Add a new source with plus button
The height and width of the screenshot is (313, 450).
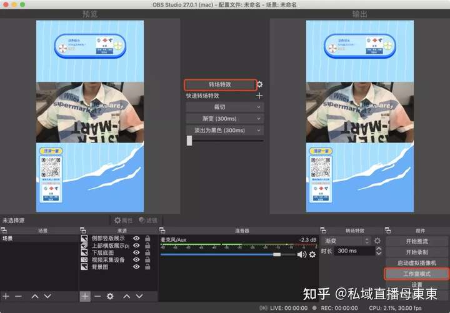tap(85, 296)
